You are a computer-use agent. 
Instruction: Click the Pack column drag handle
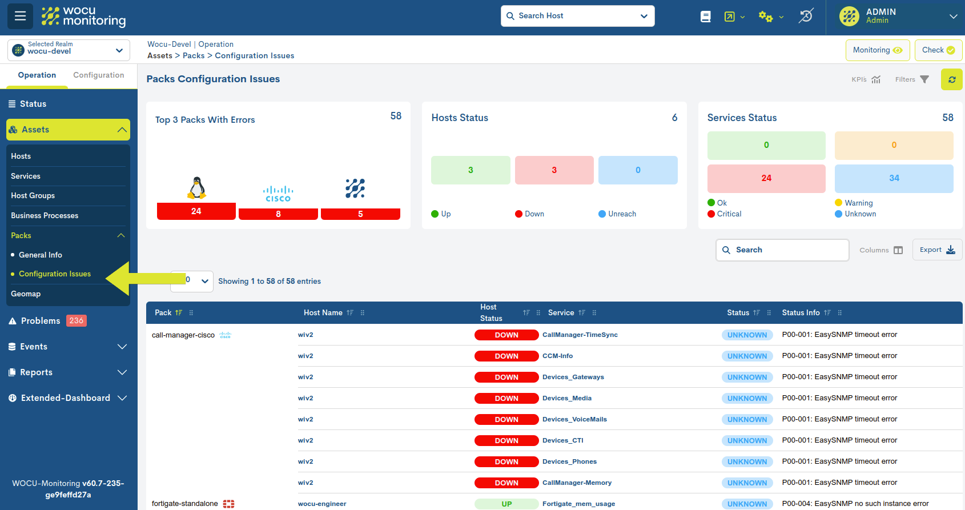coord(191,313)
